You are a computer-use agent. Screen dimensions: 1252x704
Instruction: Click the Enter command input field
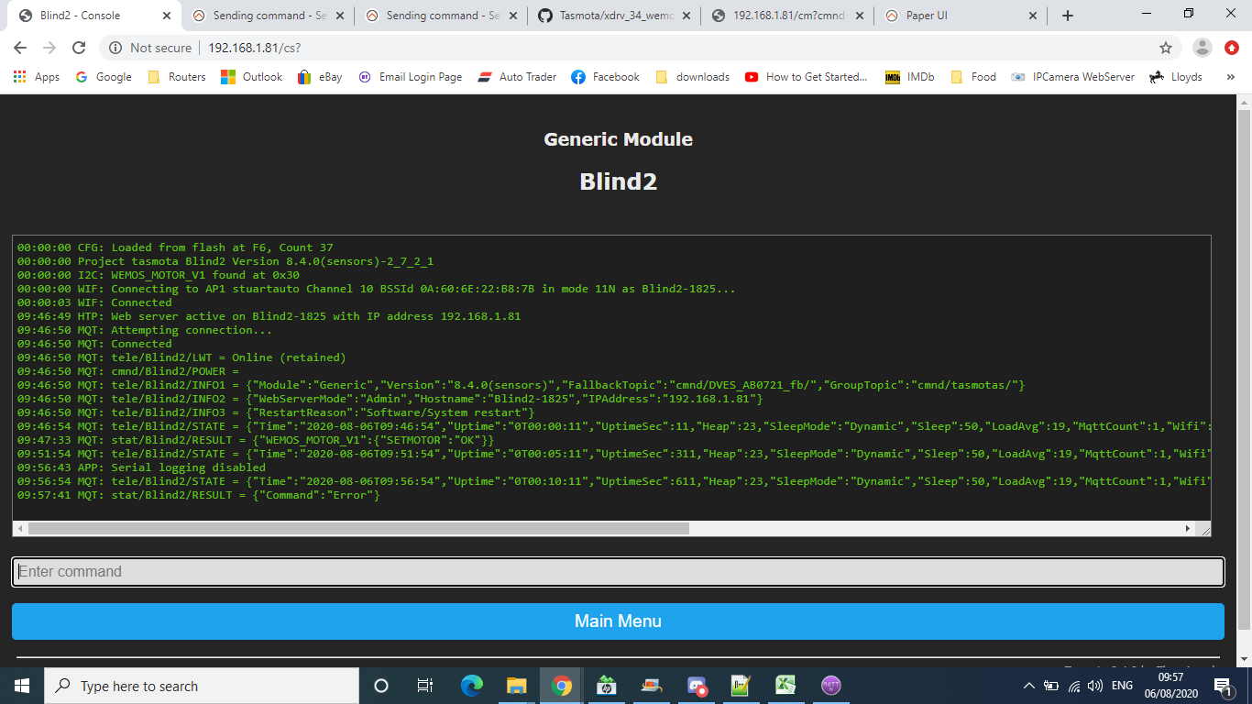tap(617, 572)
